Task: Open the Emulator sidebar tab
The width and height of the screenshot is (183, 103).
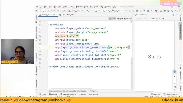Action: click(180, 86)
